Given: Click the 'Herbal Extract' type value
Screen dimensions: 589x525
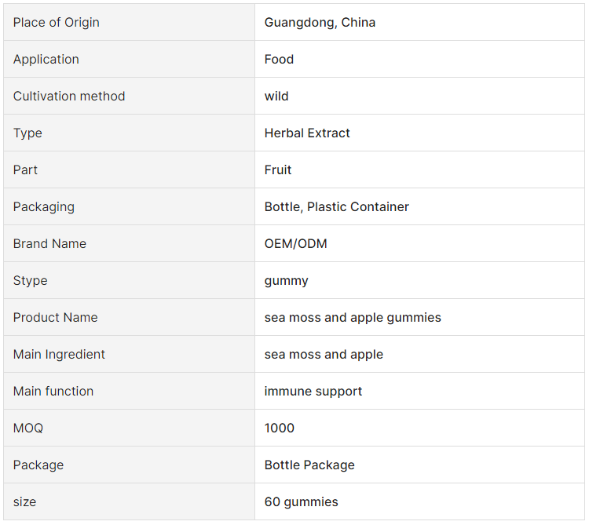Looking at the screenshot, I should [x=307, y=133].
